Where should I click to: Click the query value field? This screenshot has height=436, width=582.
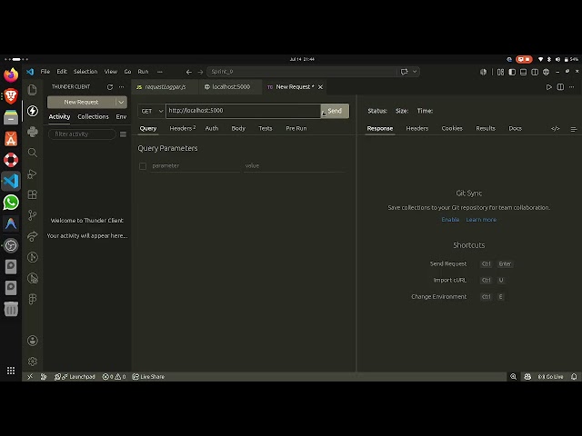pos(295,165)
